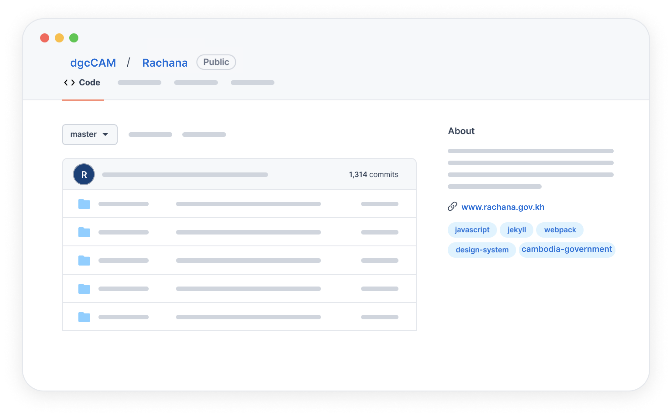The width and height of the screenshot is (672, 417).
Task: Select the jekyll topic tag
Action: tap(516, 230)
